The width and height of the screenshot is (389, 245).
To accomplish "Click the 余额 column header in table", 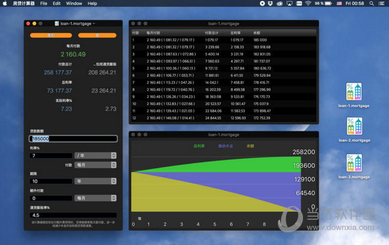I will click(x=257, y=33).
